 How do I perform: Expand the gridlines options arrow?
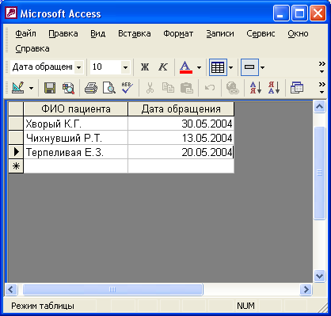click(x=231, y=67)
